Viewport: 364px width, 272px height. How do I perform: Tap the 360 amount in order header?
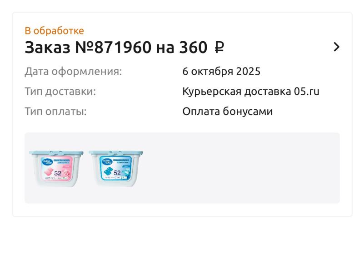193,48
